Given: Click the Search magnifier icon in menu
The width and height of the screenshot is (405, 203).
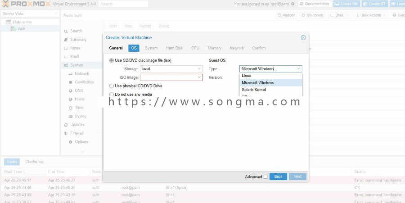Looking at the screenshot, I should point(66,31).
